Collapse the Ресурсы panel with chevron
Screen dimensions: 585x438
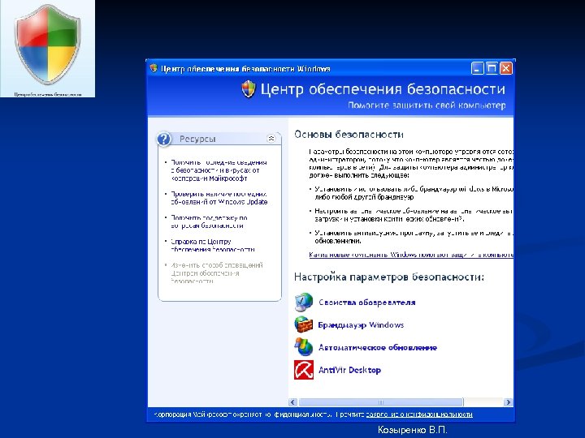[x=271, y=139]
